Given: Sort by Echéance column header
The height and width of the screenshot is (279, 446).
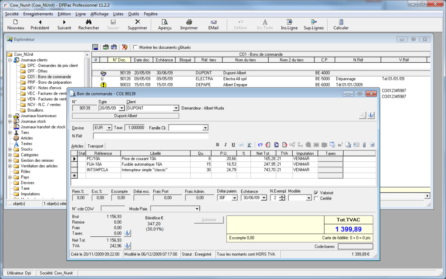Looking at the screenshot, I should 164,60.
